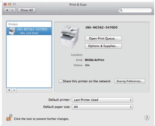This screenshot has width=155, height=126.
Task: Click the small printer icon in list row
Action: coord(12,31)
